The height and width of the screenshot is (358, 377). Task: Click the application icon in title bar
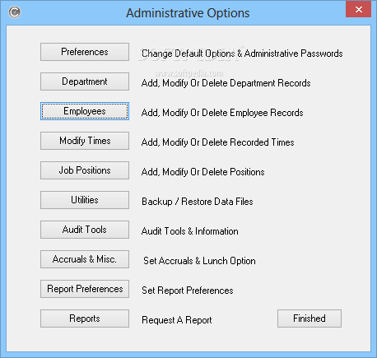click(x=15, y=12)
